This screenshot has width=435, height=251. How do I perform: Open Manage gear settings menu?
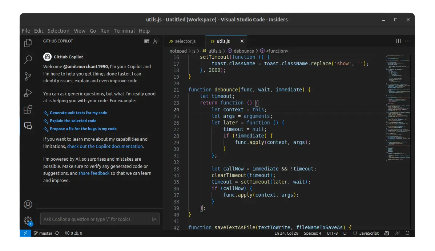[28, 221]
